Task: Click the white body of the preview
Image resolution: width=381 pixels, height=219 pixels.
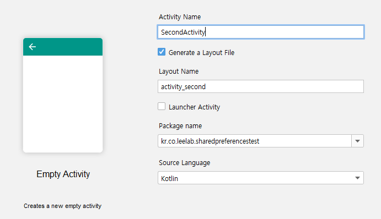Action: 63,104
